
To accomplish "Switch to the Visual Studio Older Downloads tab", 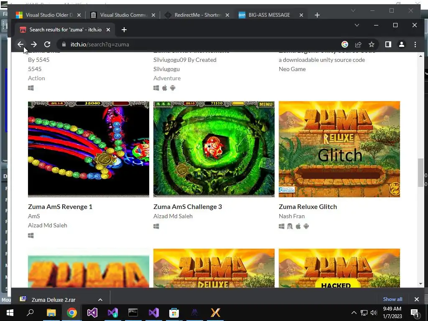I will click(x=48, y=15).
